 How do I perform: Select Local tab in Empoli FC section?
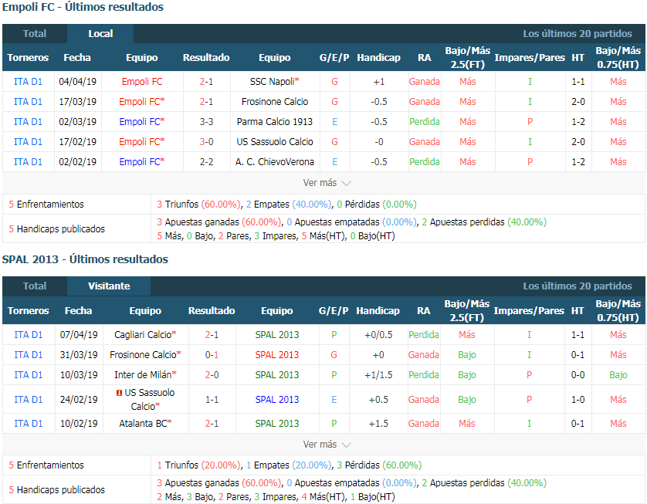point(100,34)
